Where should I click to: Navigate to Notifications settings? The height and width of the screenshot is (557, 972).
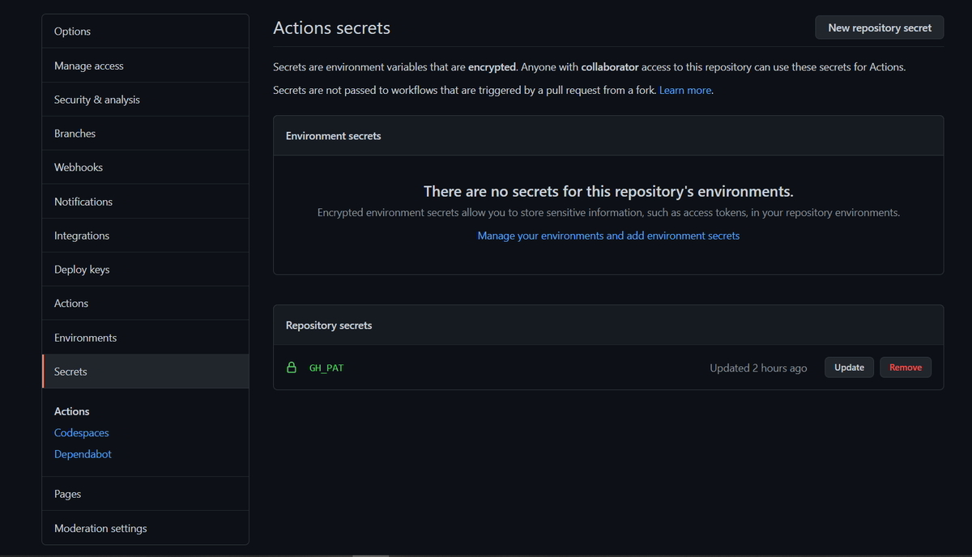(x=83, y=201)
